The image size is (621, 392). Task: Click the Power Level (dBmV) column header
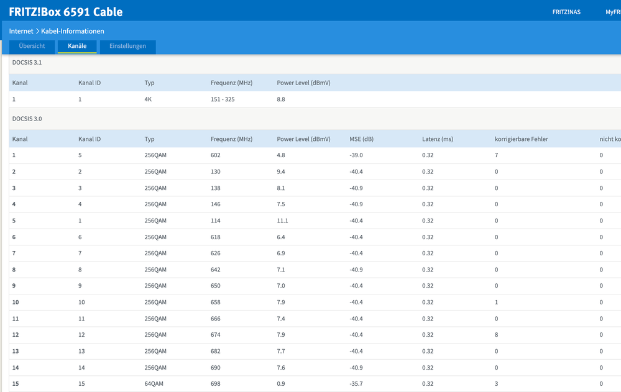(303, 139)
